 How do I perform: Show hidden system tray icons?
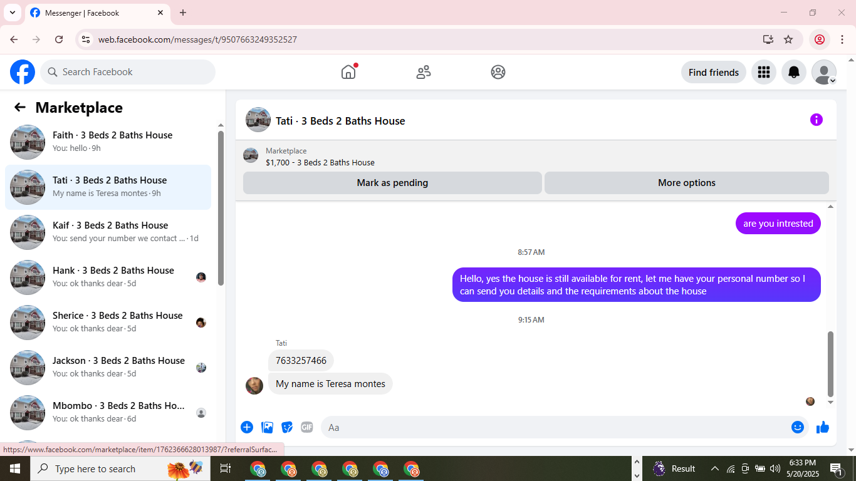714,468
